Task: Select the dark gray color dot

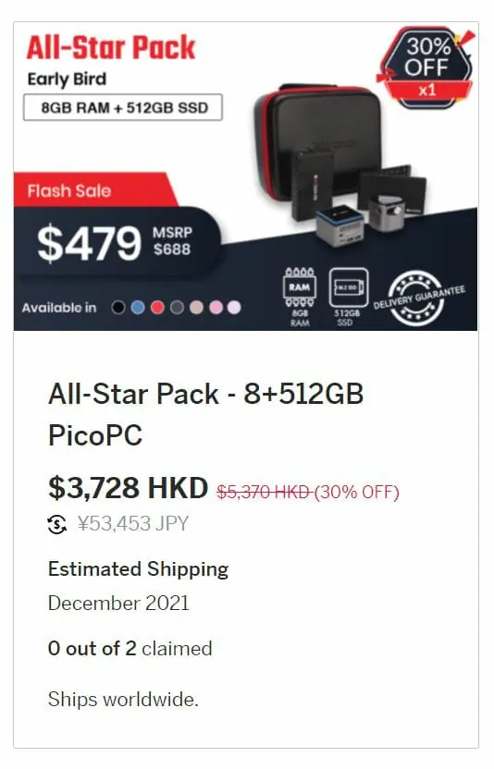Action: (177, 308)
